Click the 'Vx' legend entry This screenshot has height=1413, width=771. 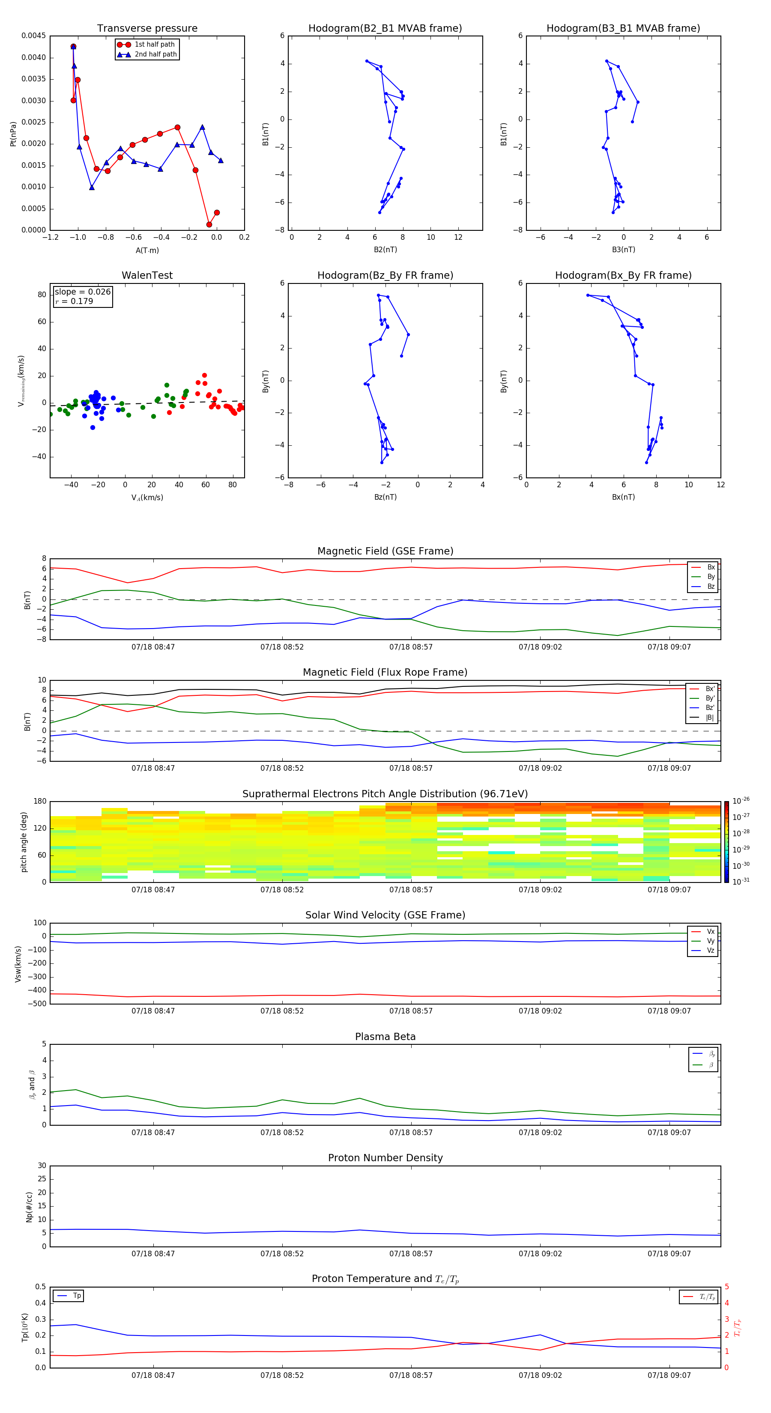(x=703, y=931)
